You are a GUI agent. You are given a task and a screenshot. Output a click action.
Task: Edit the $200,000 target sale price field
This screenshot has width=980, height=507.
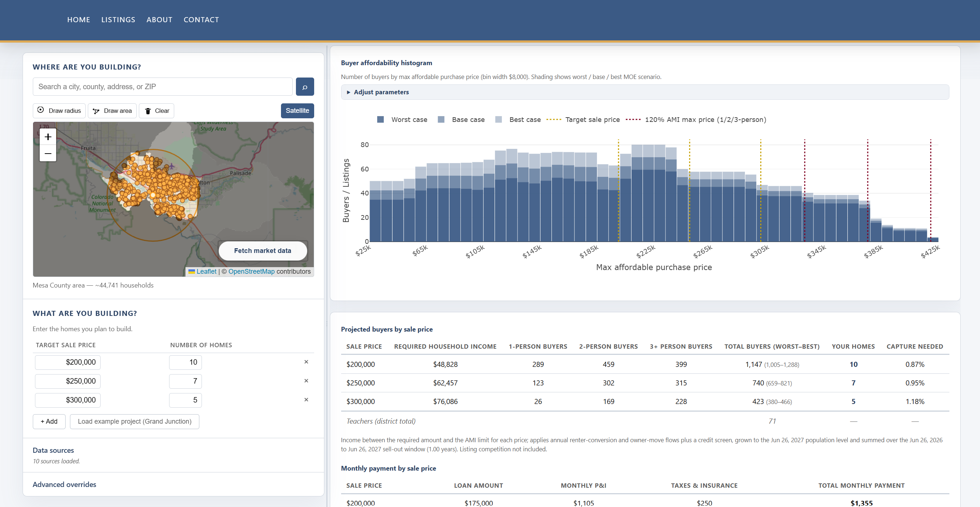pos(68,362)
